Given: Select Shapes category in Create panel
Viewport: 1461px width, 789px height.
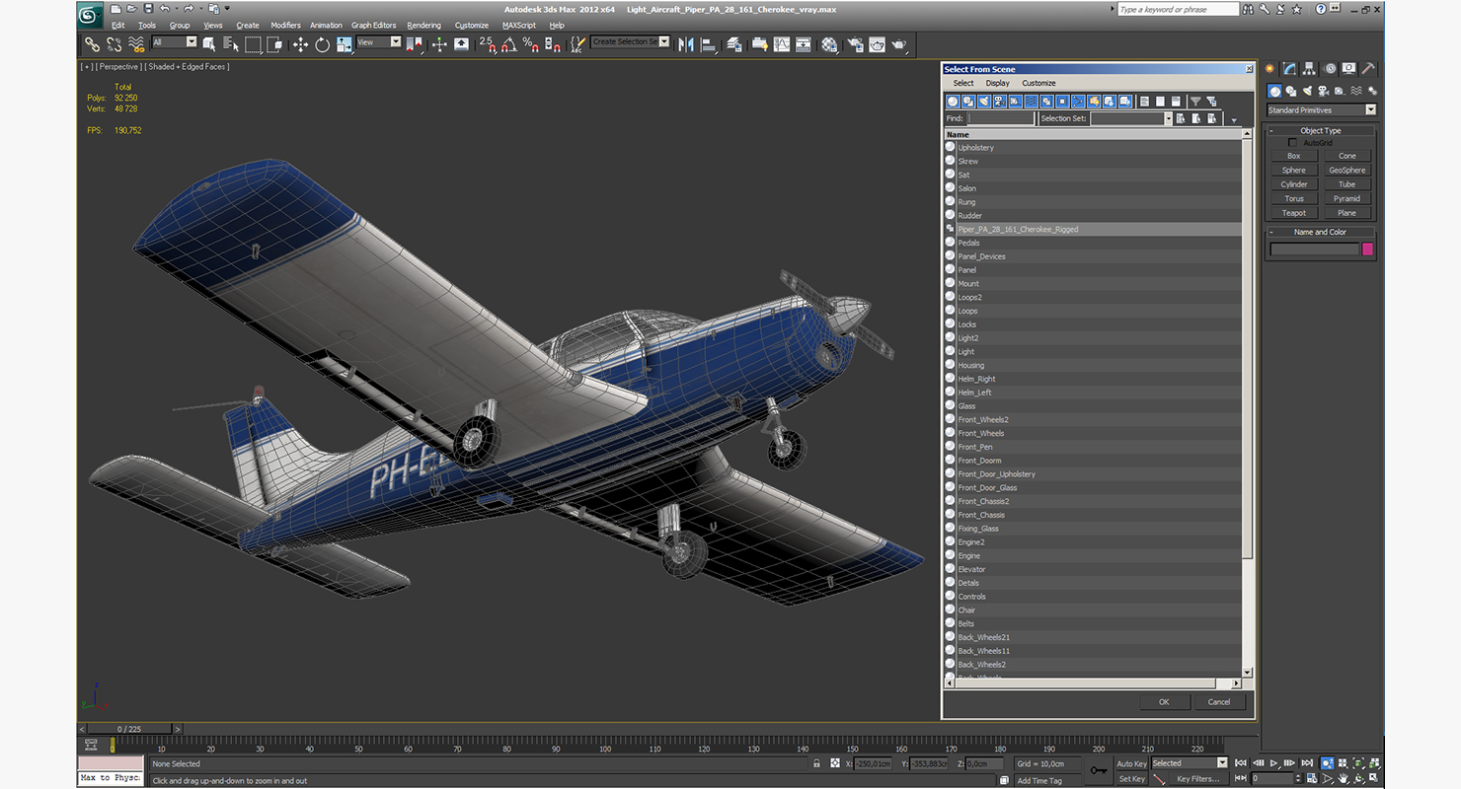Looking at the screenshot, I should (x=1289, y=91).
